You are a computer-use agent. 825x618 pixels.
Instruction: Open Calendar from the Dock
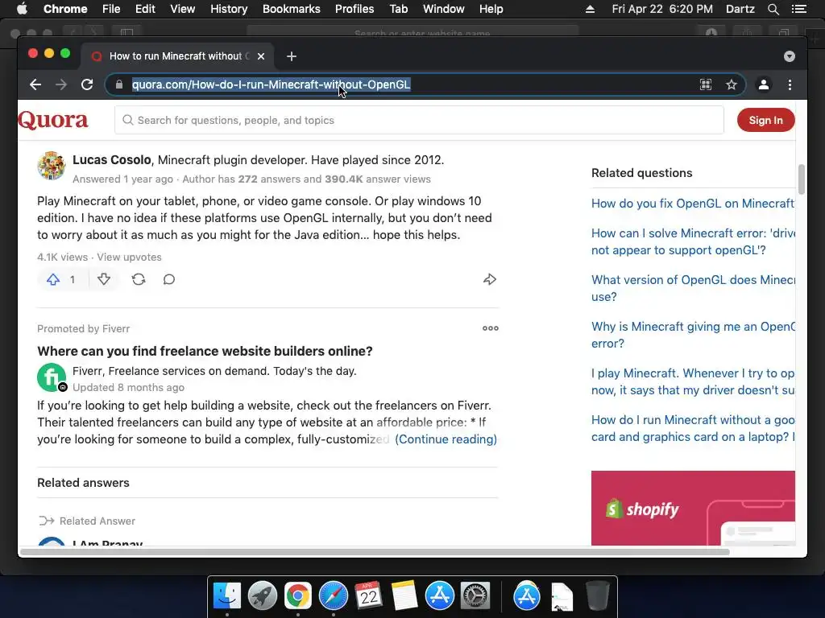(368, 595)
